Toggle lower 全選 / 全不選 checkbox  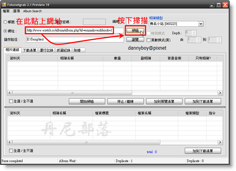(x=11, y=151)
